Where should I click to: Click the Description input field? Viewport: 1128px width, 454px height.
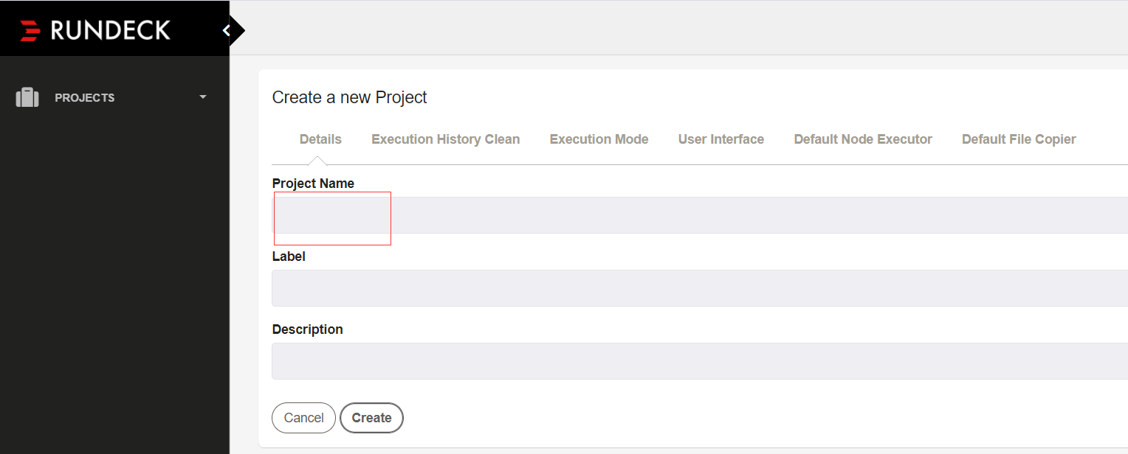point(700,361)
